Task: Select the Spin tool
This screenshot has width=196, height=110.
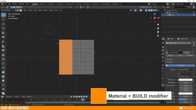Action: pyautogui.click(x=3, y=76)
